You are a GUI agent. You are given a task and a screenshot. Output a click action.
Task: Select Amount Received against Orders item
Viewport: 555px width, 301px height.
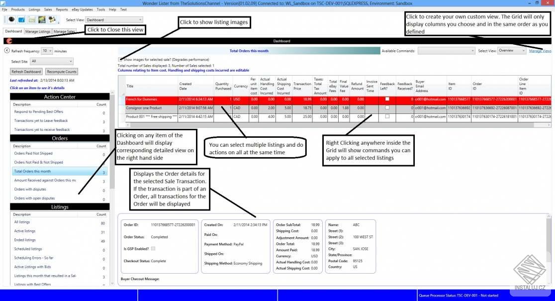click(59, 181)
